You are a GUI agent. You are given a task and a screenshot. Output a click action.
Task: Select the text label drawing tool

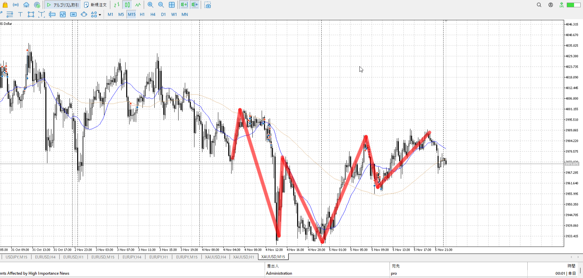20,14
